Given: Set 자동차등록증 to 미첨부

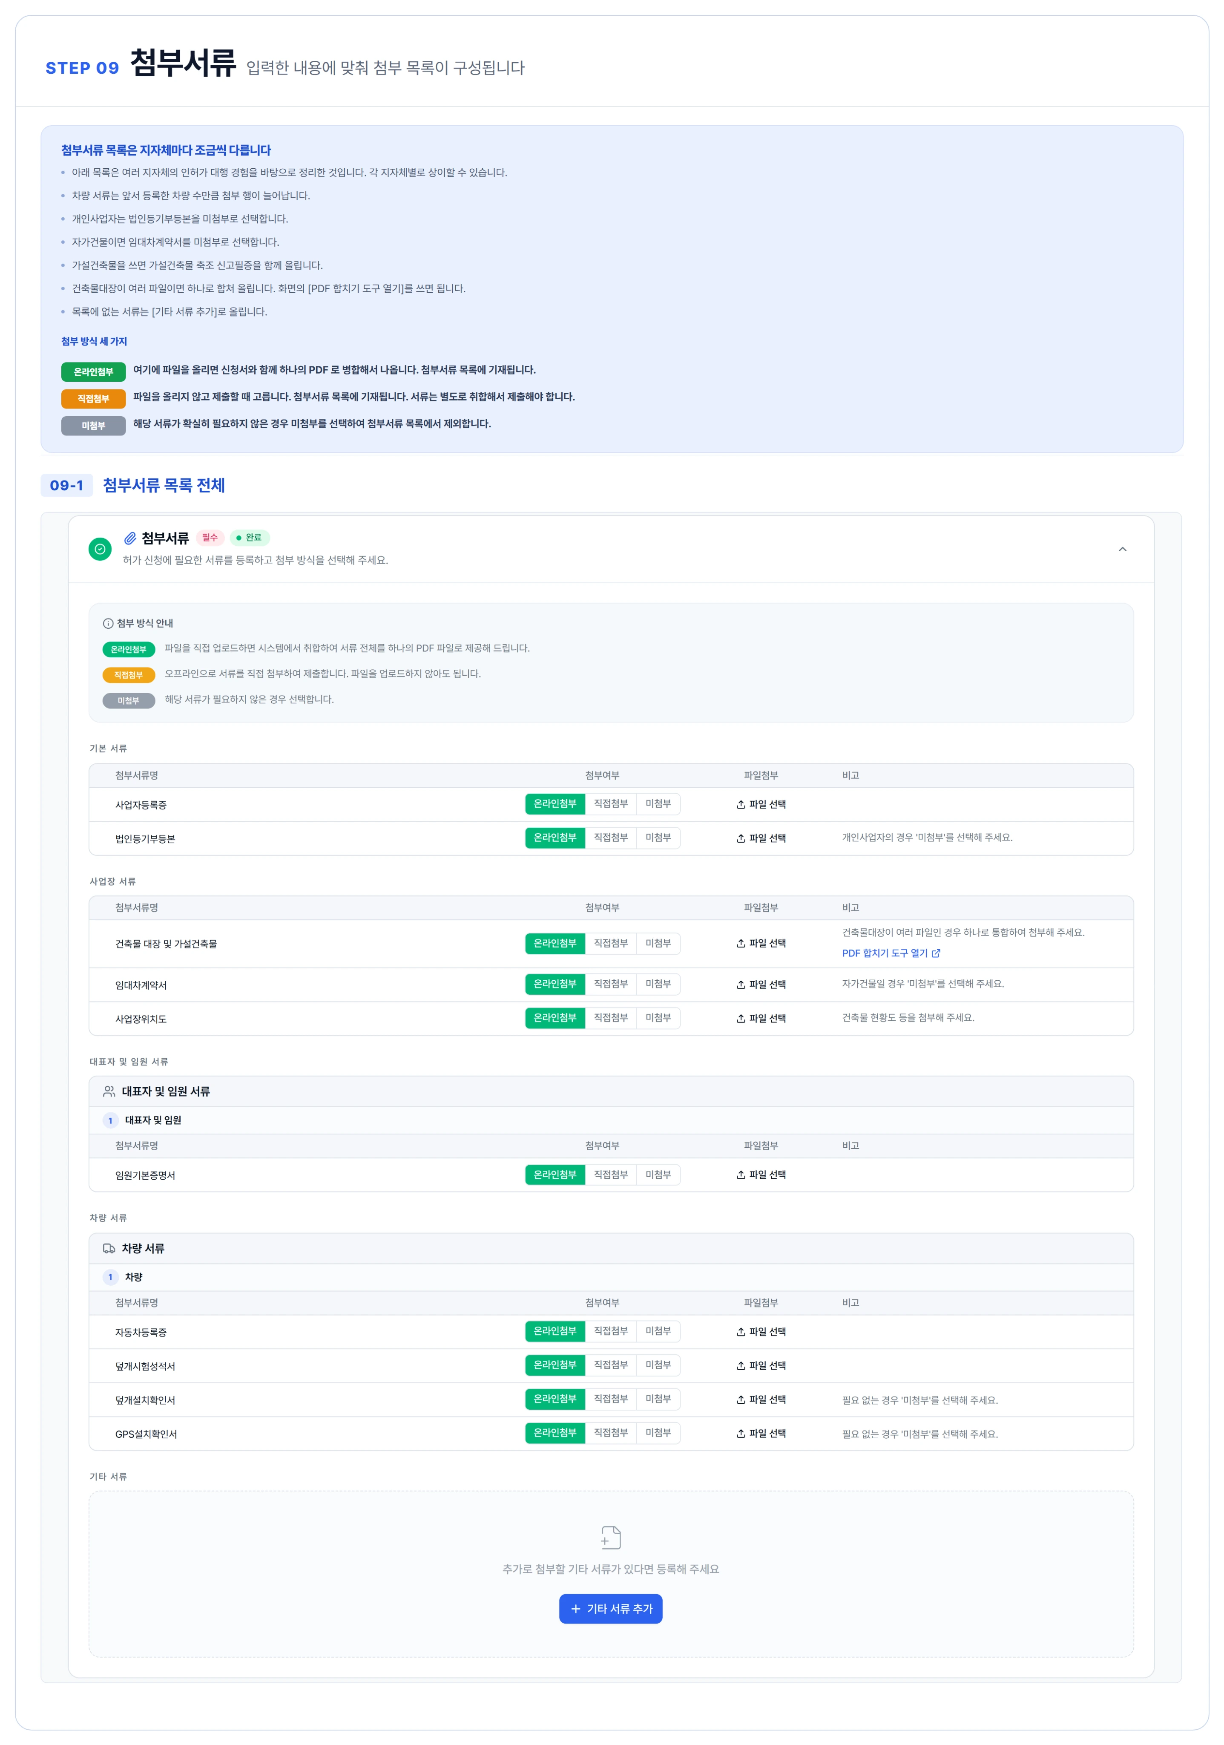Looking at the screenshot, I should pyautogui.click(x=658, y=1332).
